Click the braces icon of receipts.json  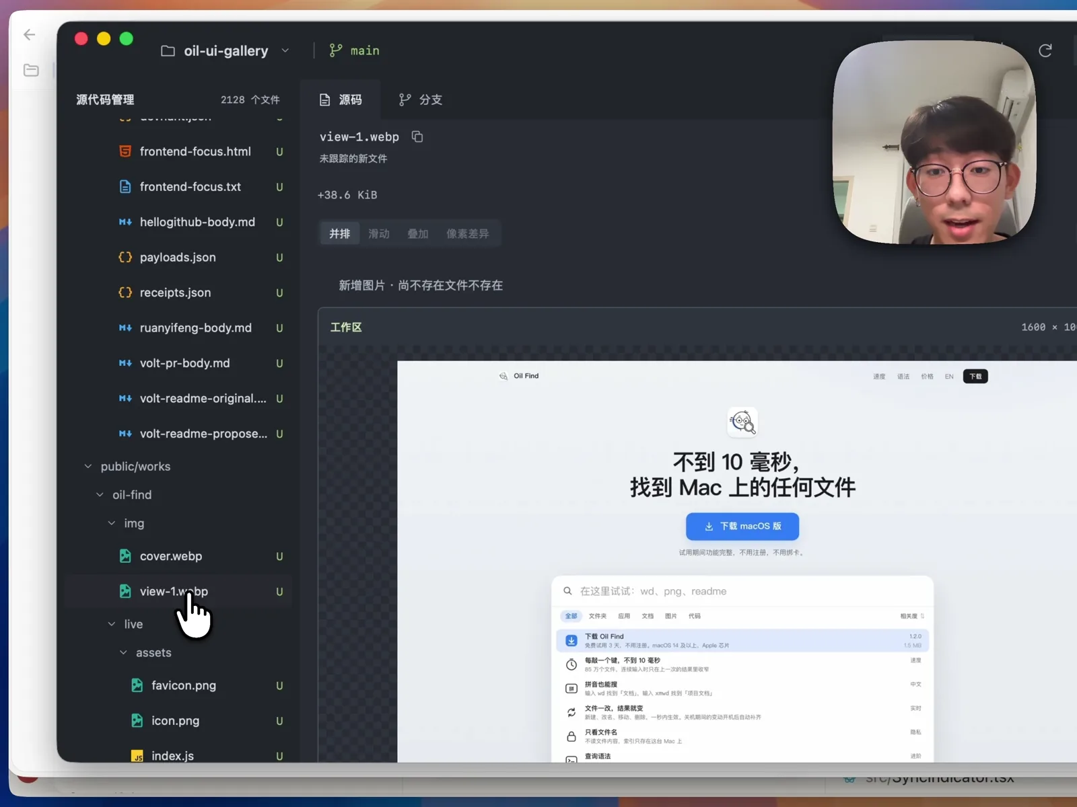[x=125, y=293]
